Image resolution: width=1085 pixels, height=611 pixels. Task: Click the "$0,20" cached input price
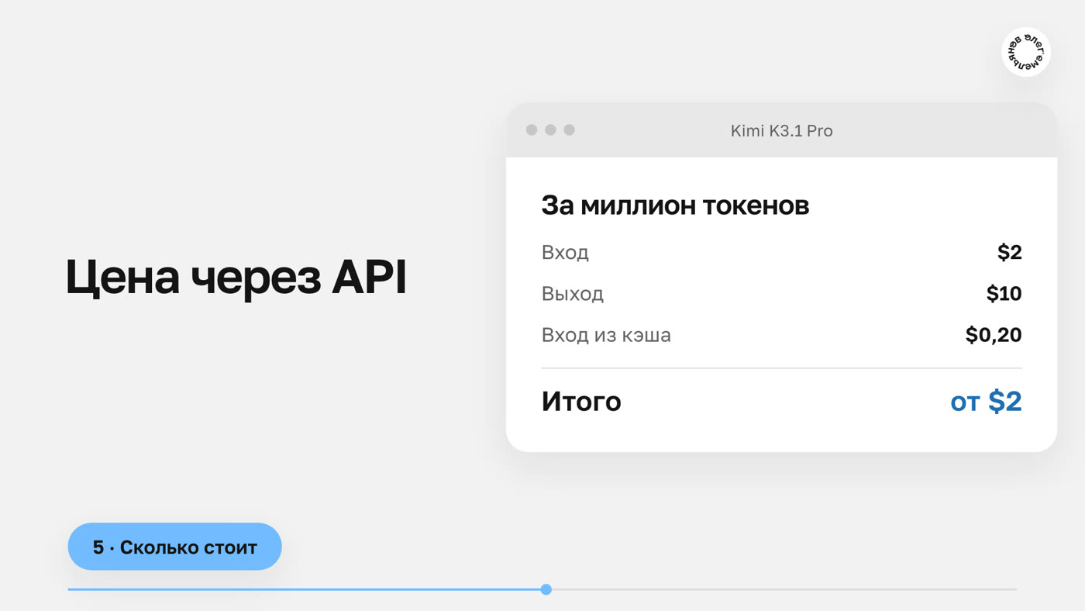pyautogui.click(x=994, y=335)
